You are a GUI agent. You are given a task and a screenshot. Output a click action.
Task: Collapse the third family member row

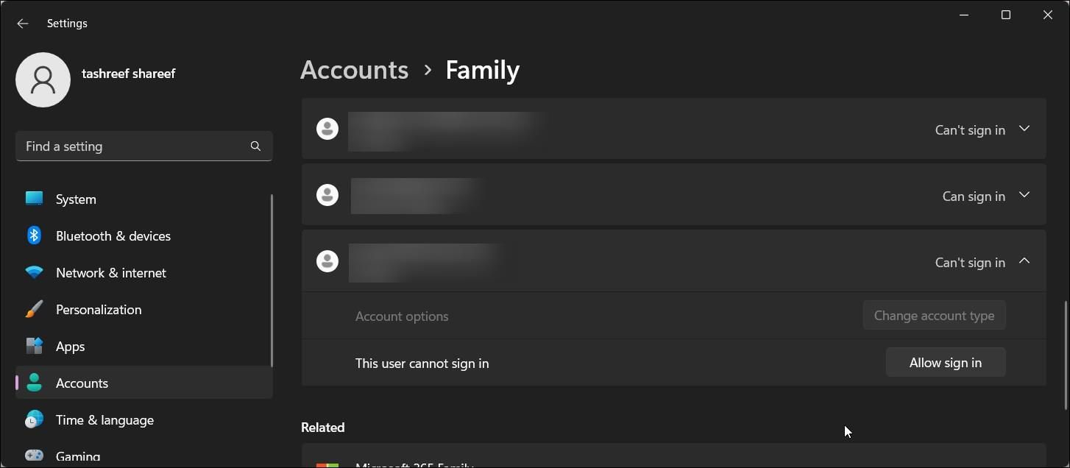[1024, 261]
